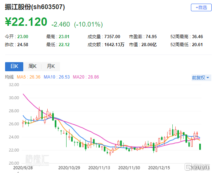Click the 52周最低 value 20.61
This screenshot has height=173, width=212.
(x=197, y=45)
